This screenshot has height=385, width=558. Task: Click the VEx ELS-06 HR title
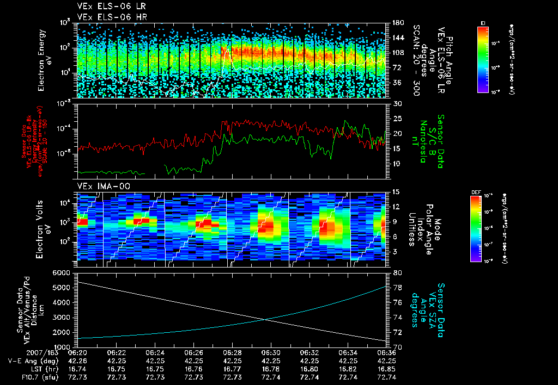pos(112,17)
